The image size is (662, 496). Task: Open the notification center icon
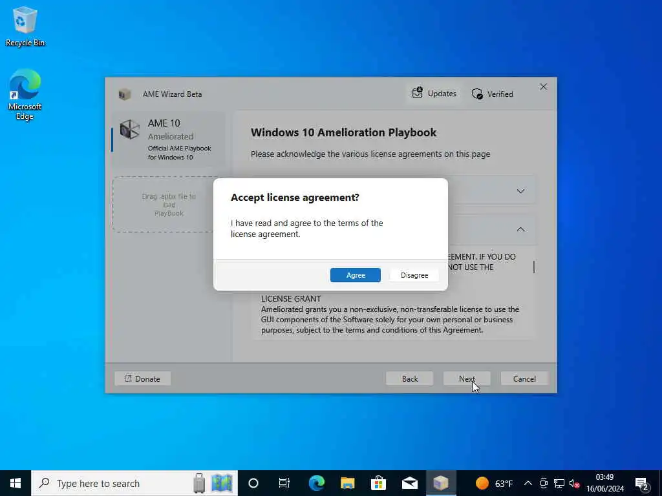(x=642, y=484)
